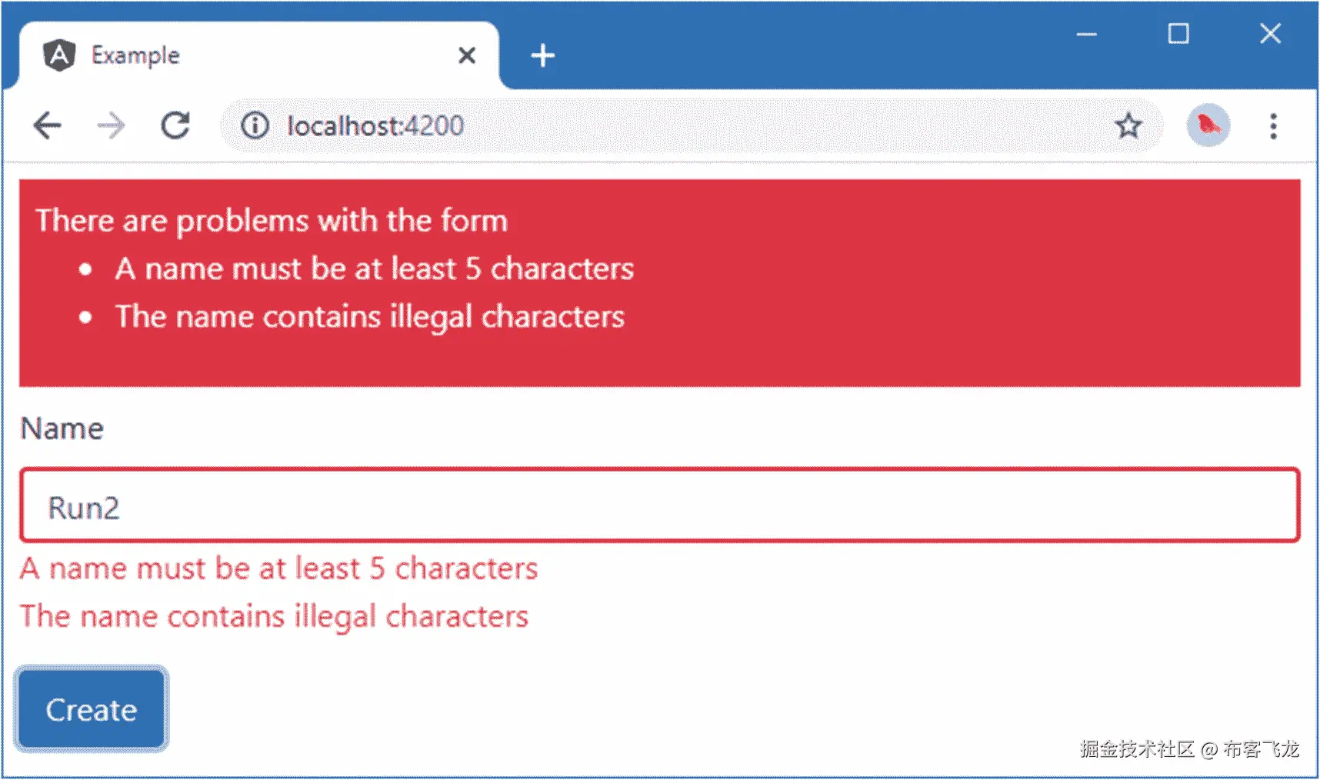Click red text 'The name contains illegal characters' below input
The width and height of the screenshot is (1320, 780).
274,616
